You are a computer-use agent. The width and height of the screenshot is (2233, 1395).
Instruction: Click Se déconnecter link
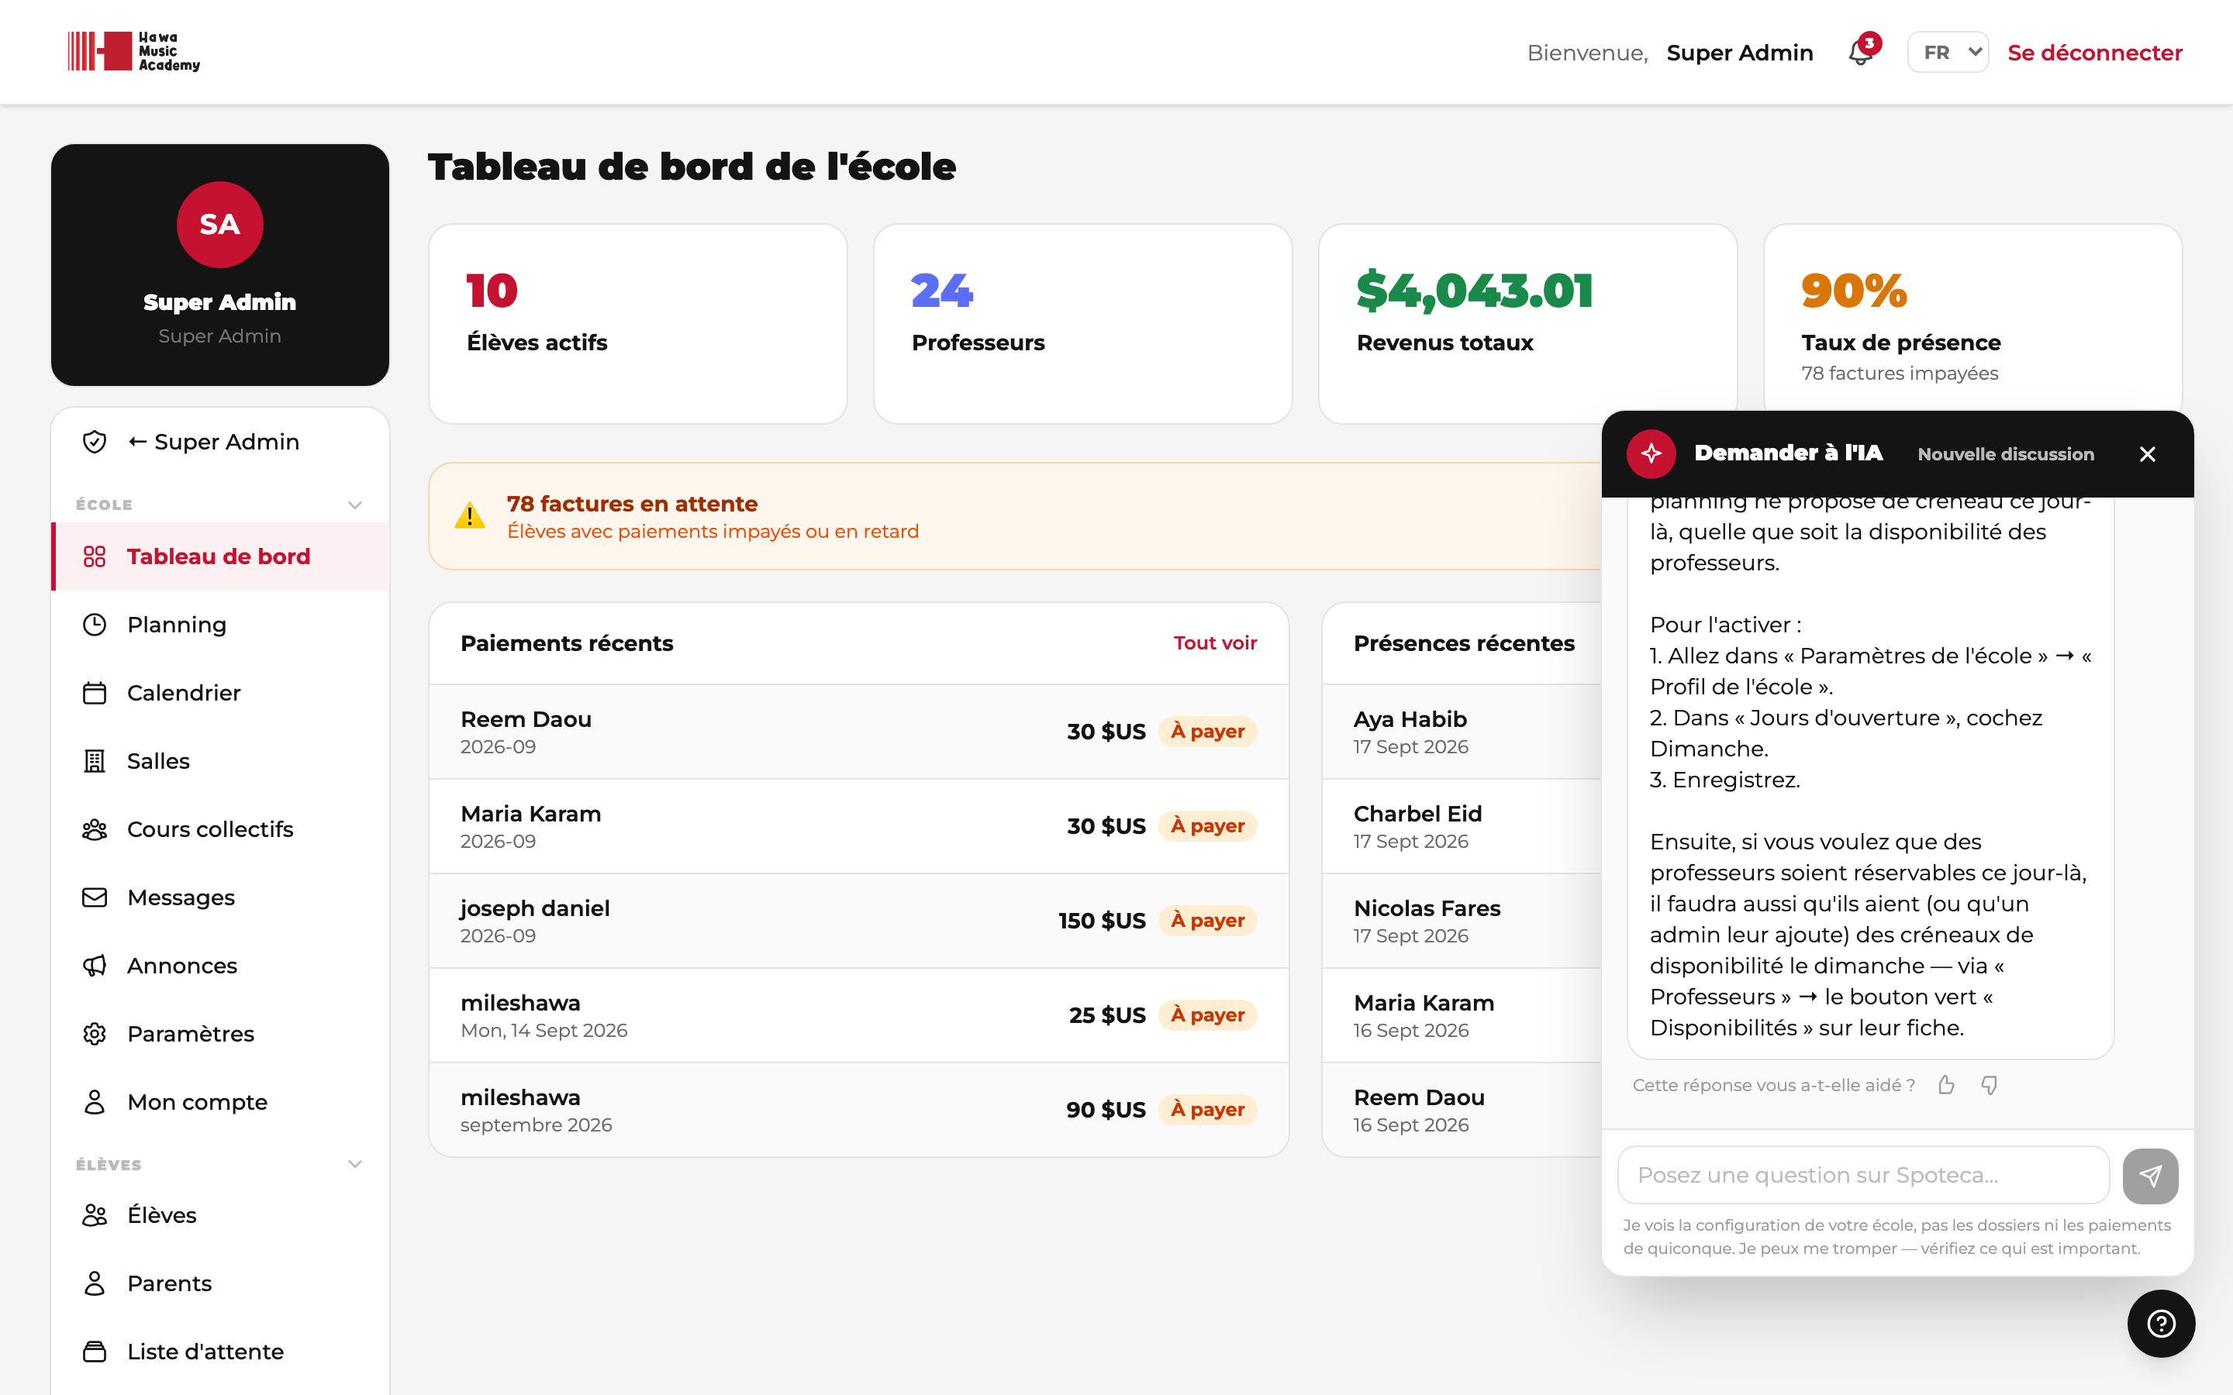tap(2094, 53)
